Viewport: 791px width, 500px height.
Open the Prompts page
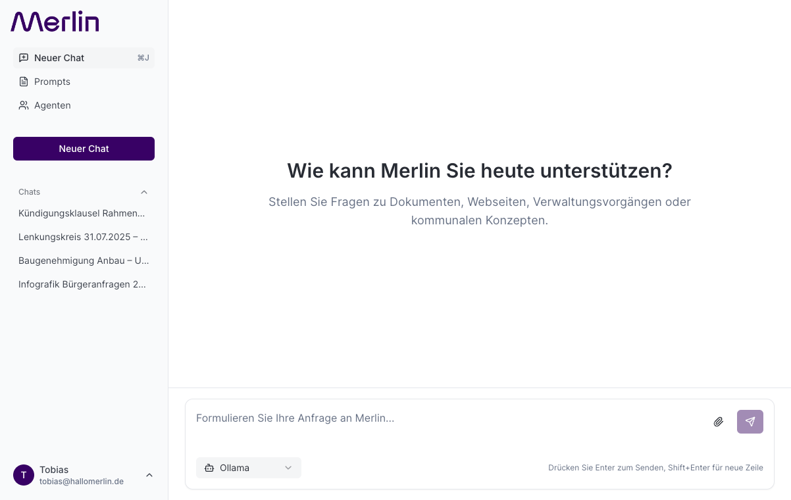coord(84,82)
